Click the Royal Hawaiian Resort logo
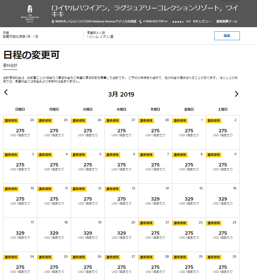This screenshot has width=257, height=280. 30,14
